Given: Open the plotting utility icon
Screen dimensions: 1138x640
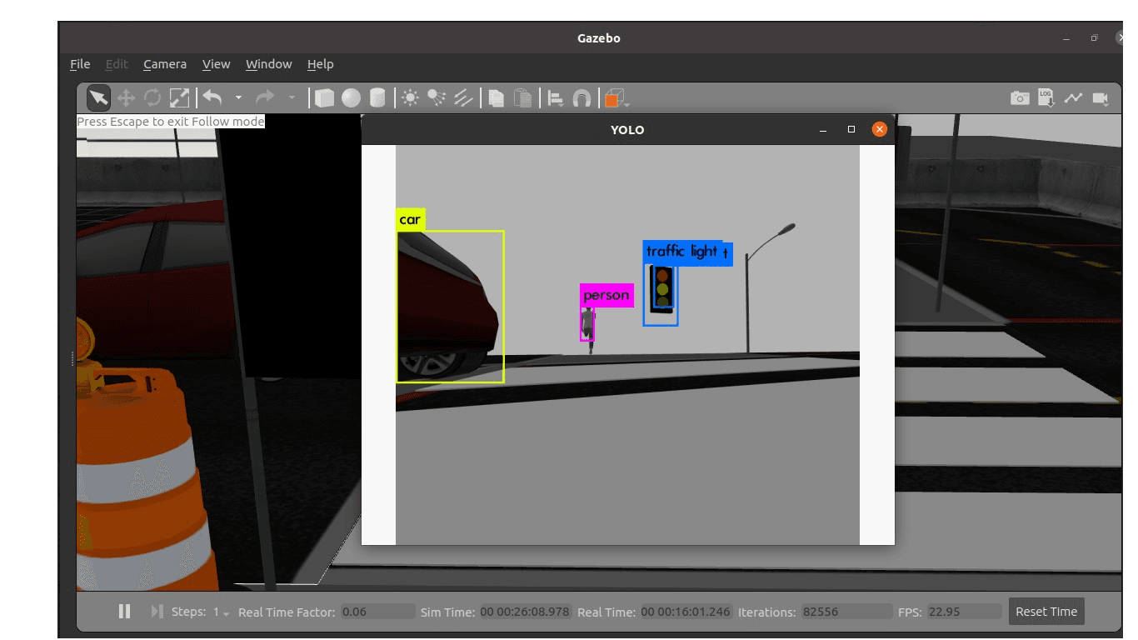Looking at the screenshot, I should 1074,97.
